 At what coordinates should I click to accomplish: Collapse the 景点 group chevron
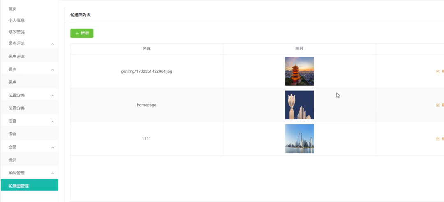point(53,70)
